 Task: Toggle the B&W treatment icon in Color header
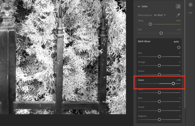(x=178, y=6)
